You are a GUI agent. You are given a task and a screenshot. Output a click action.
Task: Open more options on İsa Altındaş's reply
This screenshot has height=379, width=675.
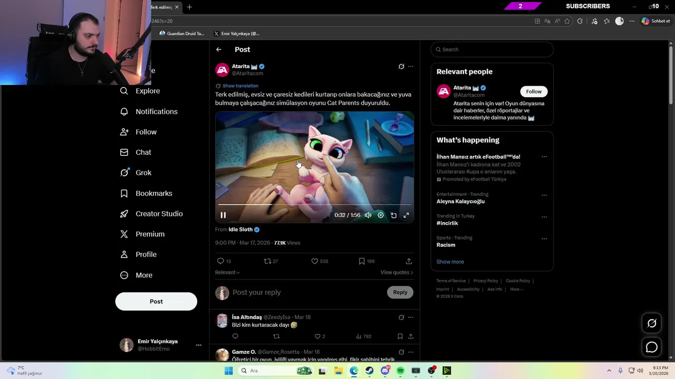[411, 317]
